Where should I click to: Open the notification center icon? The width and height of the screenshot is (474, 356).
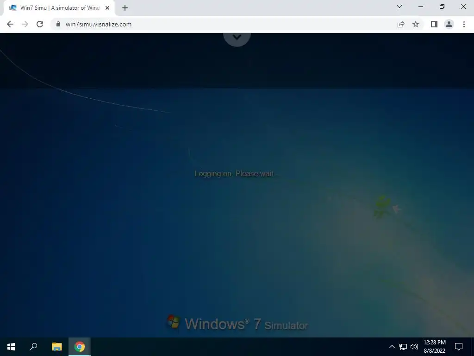click(459, 347)
